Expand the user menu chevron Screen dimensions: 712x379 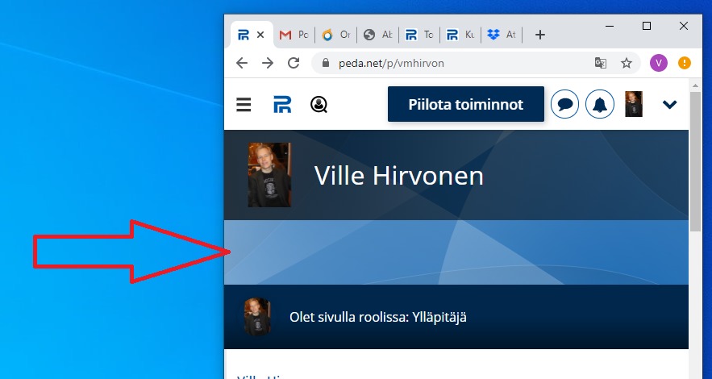click(669, 104)
